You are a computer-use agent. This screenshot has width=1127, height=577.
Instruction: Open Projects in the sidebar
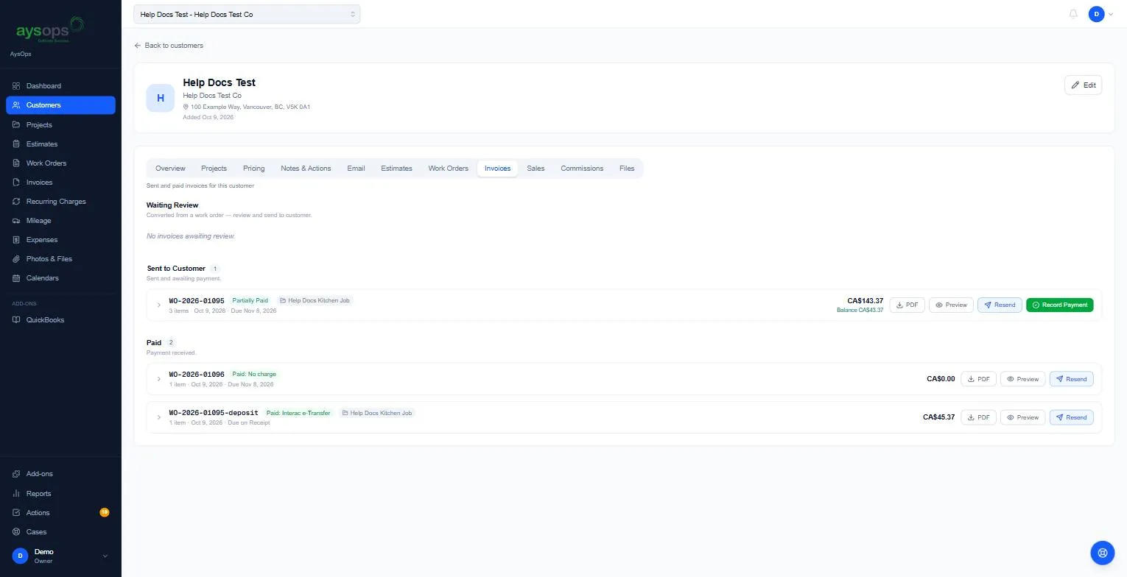(60, 125)
